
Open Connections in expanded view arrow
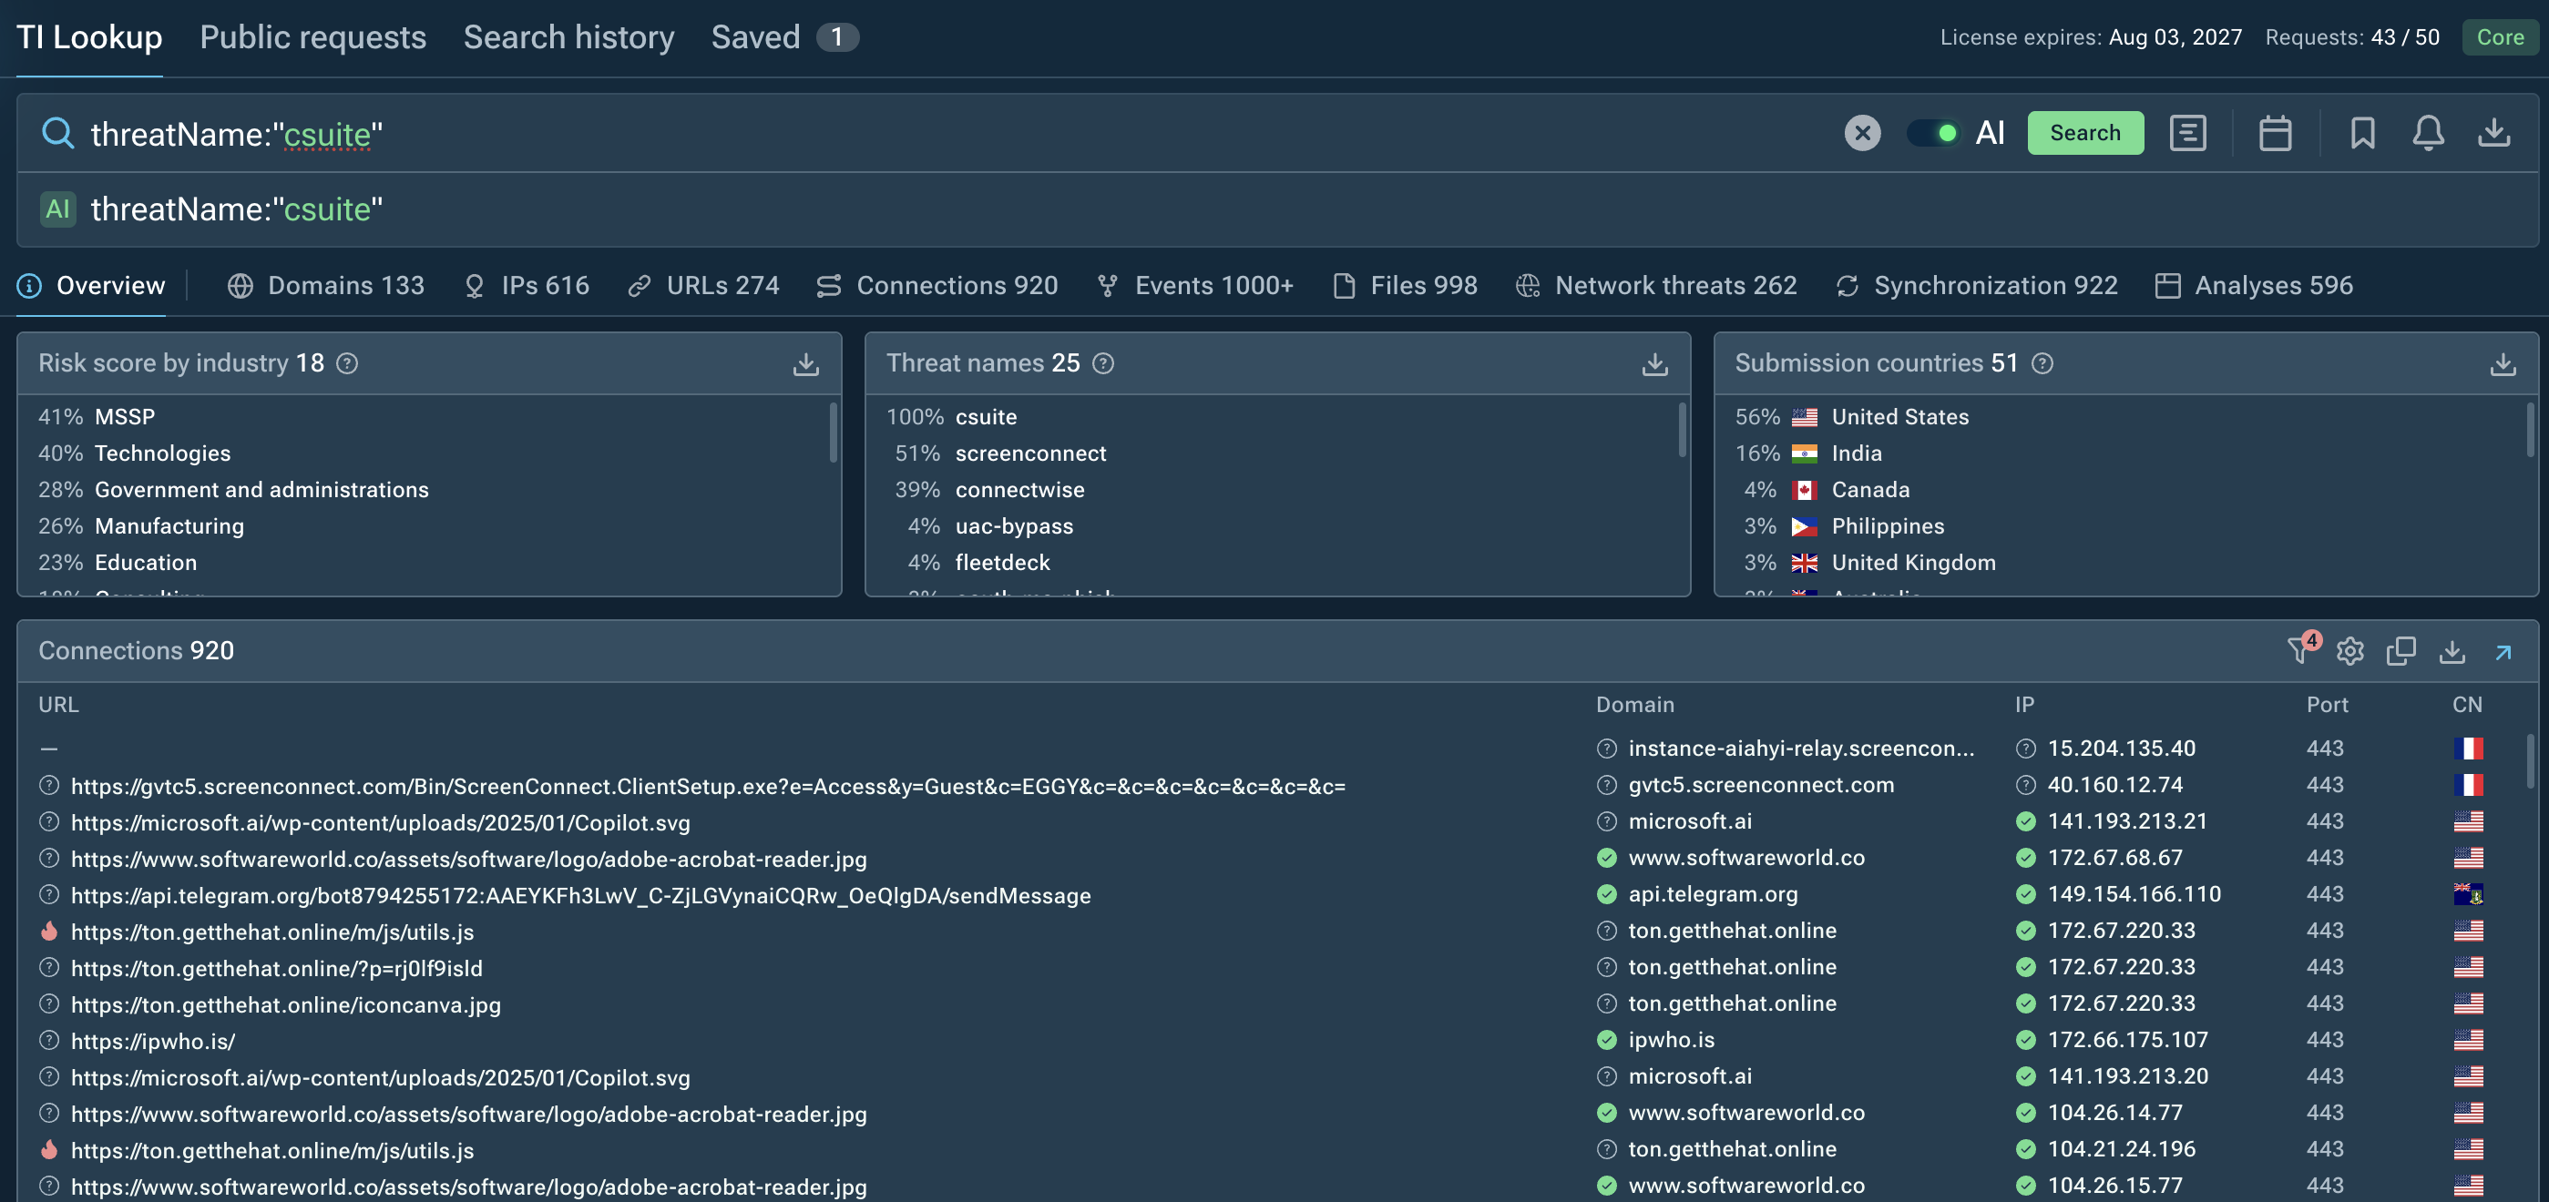[x=2503, y=652]
